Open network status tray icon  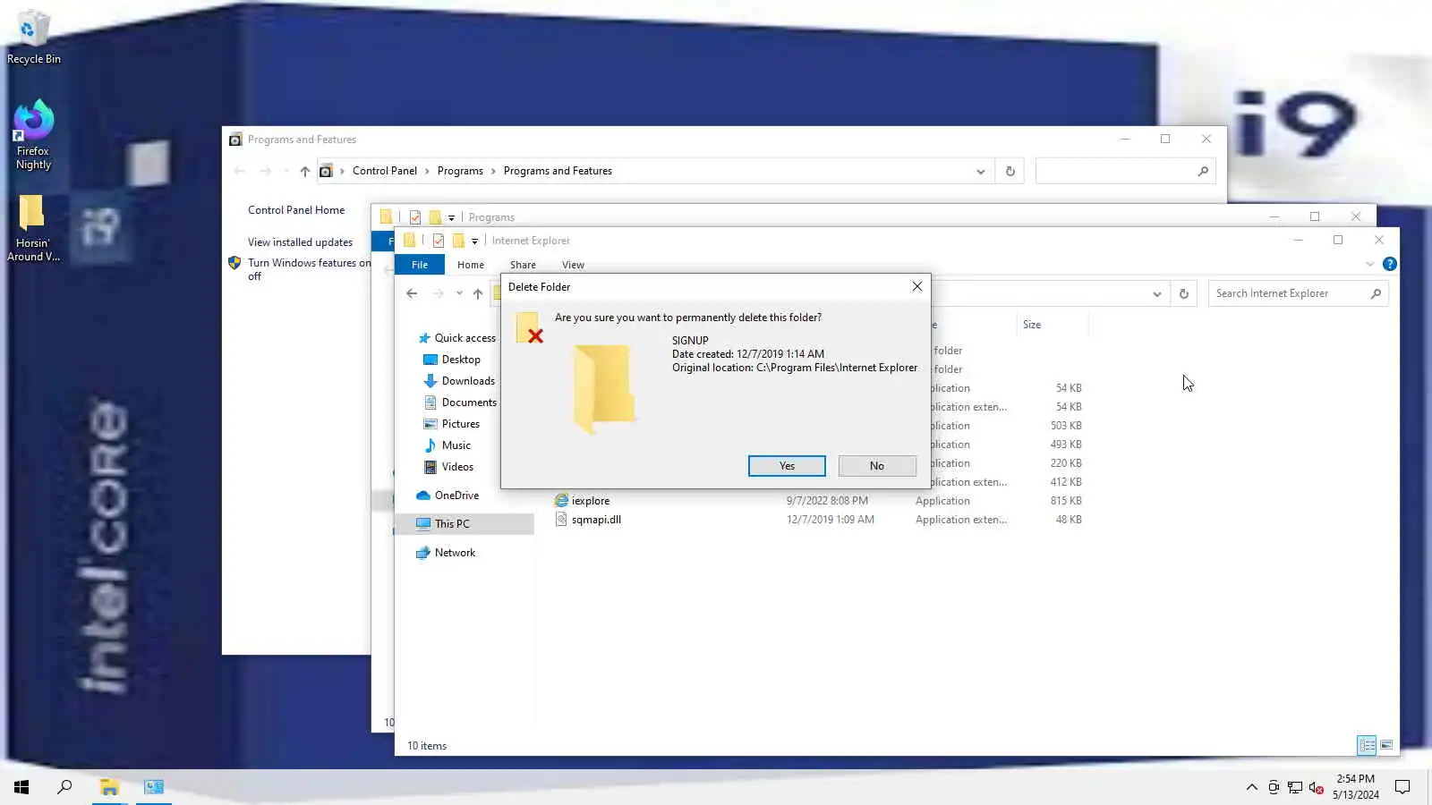click(1294, 787)
